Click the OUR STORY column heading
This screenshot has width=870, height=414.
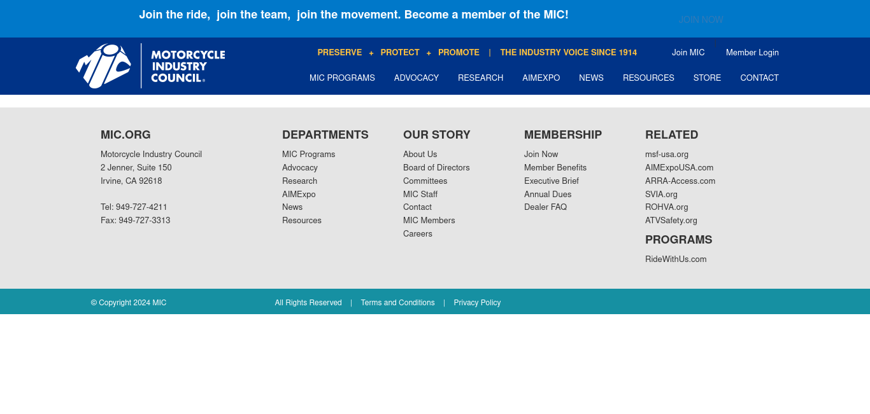coord(437,135)
